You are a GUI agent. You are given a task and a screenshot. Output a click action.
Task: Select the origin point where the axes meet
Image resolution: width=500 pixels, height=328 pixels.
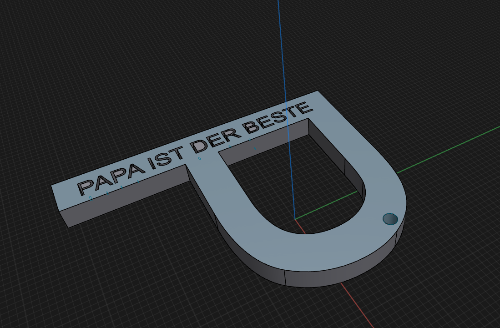(295, 219)
